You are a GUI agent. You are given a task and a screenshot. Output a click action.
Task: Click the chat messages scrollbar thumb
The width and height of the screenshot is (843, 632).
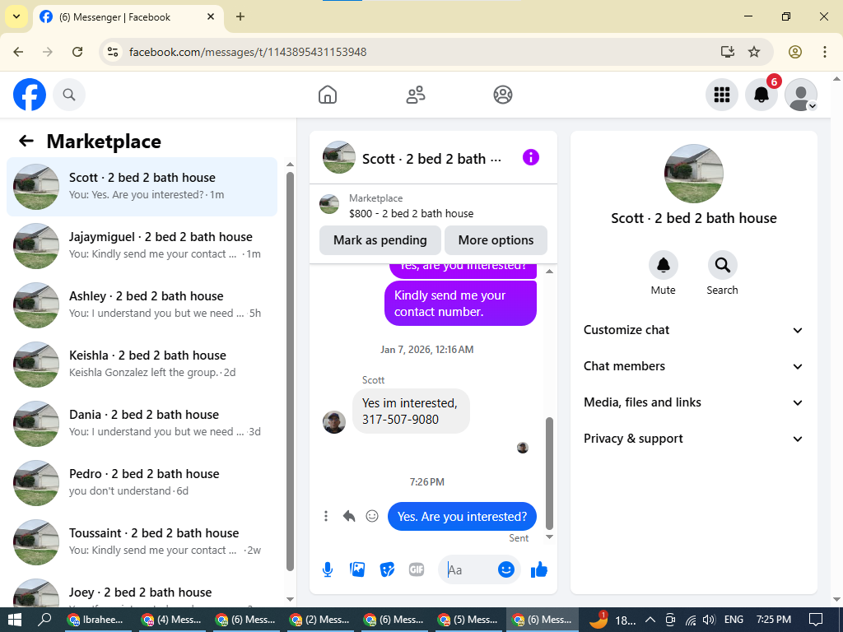[x=549, y=473]
